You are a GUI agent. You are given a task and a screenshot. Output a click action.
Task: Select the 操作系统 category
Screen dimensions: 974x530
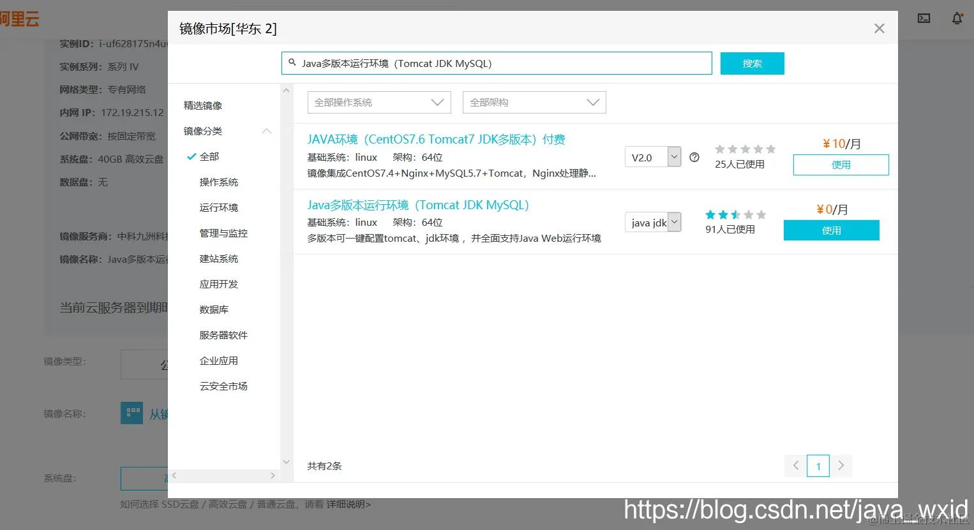pyautogui.click(x=219, y=182)
